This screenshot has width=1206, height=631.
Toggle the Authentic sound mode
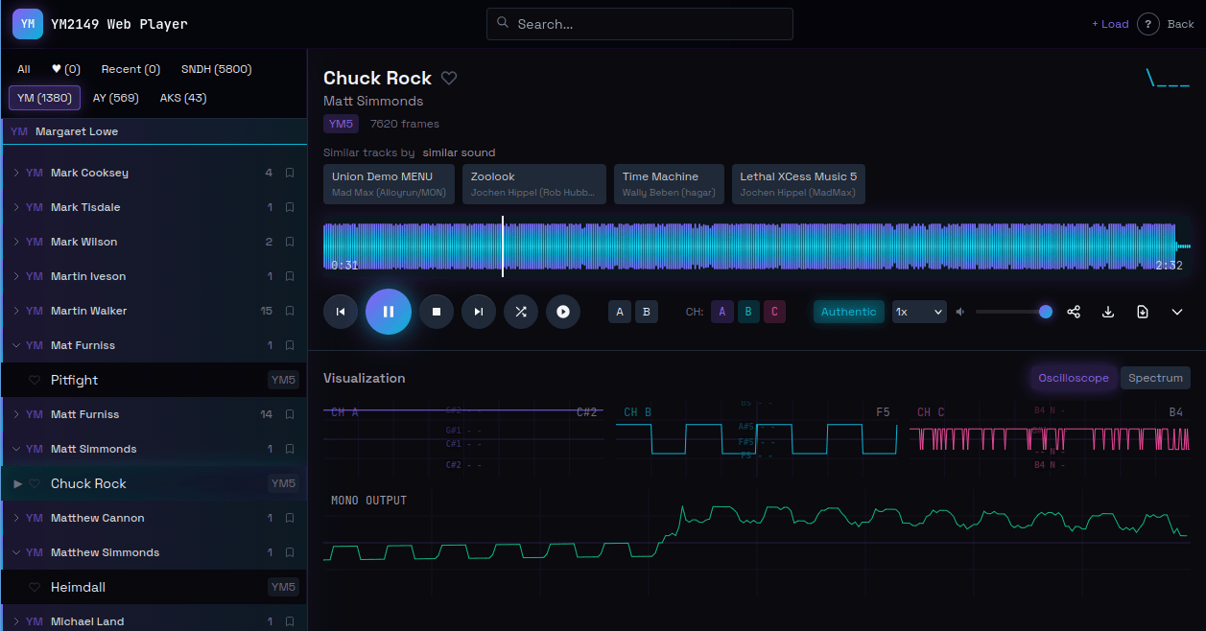(x=848, y=312)
